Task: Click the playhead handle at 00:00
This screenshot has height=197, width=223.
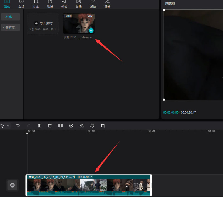Action: [27, 132]
